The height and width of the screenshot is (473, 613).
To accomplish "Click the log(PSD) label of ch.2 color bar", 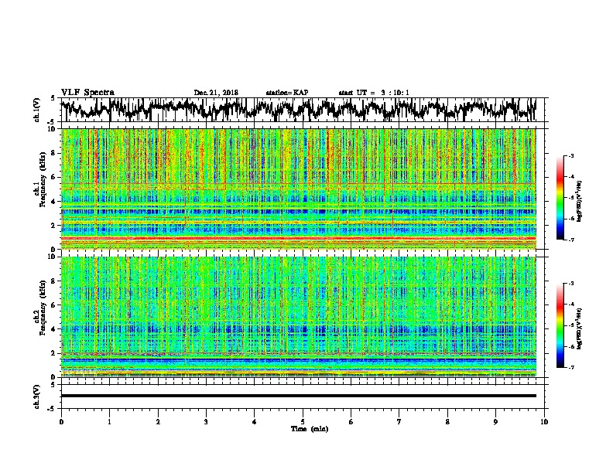I will tap(580, 328).
